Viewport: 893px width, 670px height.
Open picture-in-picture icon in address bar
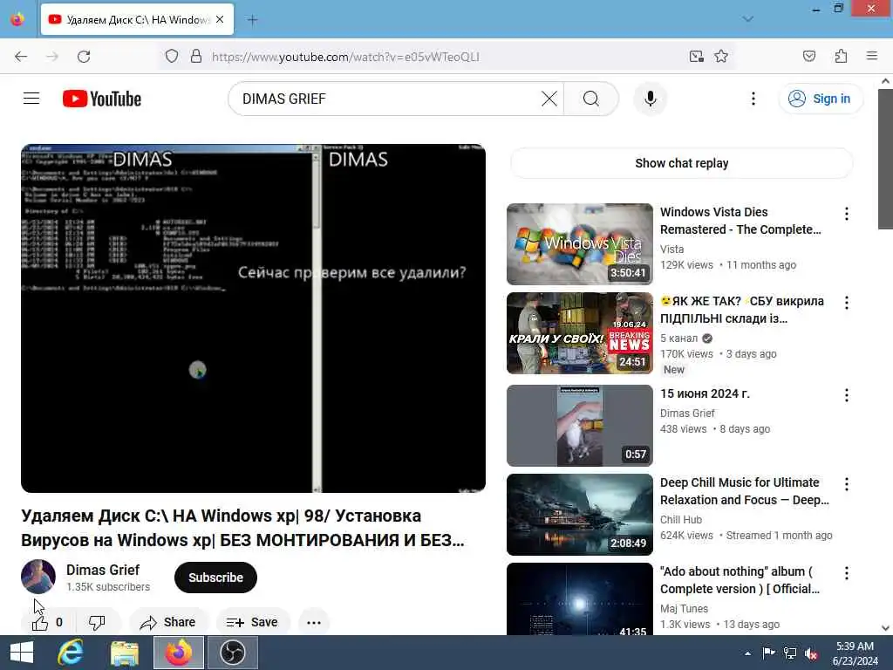click(x=696, y=57)
